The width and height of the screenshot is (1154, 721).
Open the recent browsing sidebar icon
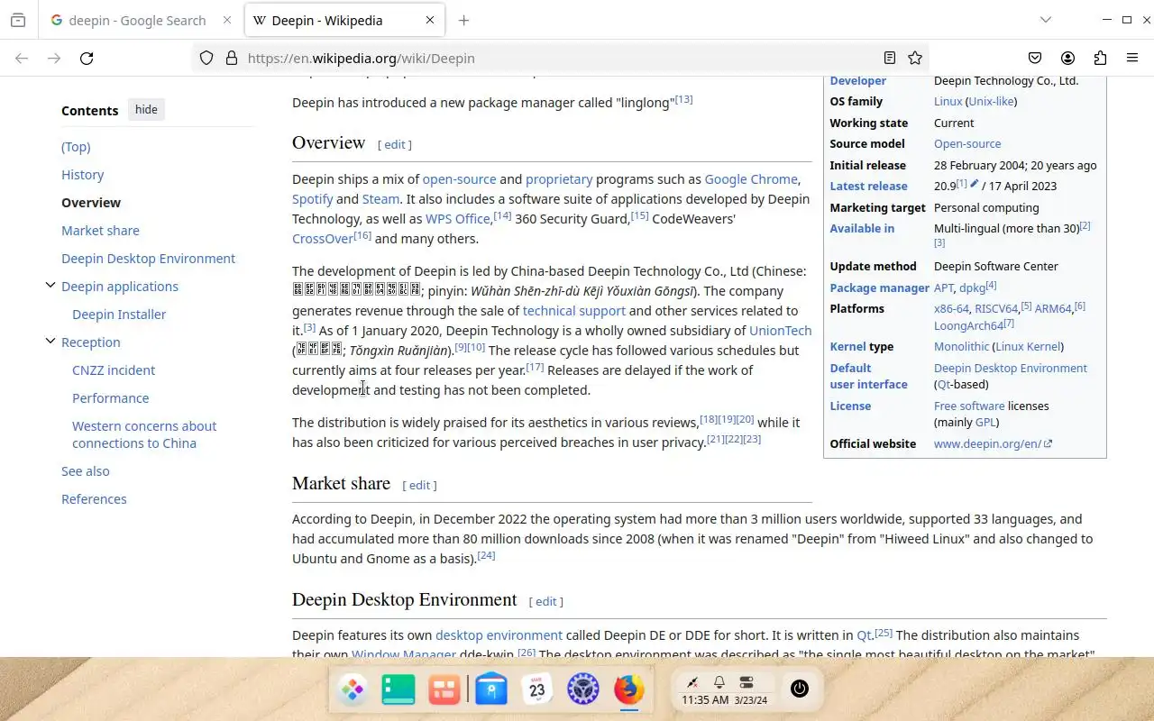point(18,20)
